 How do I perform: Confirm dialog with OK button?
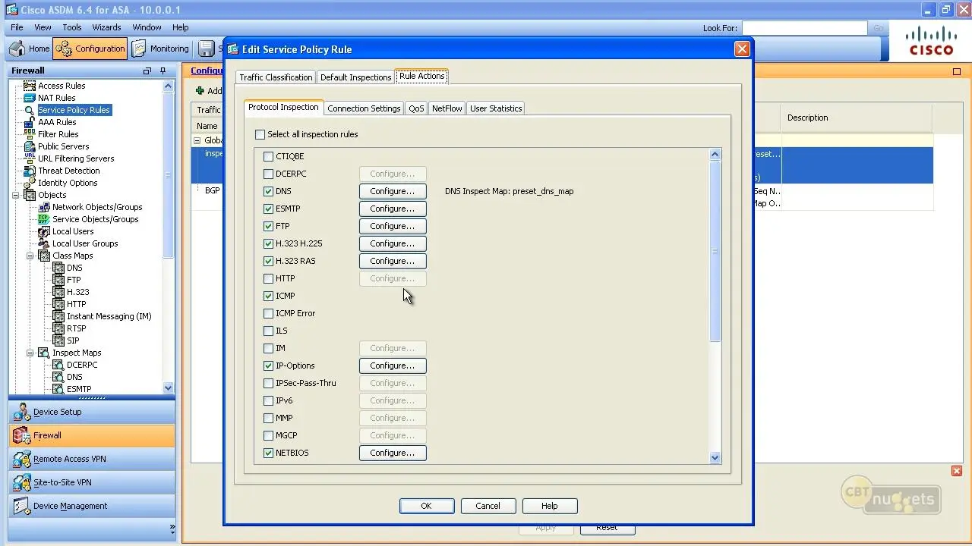426,506
